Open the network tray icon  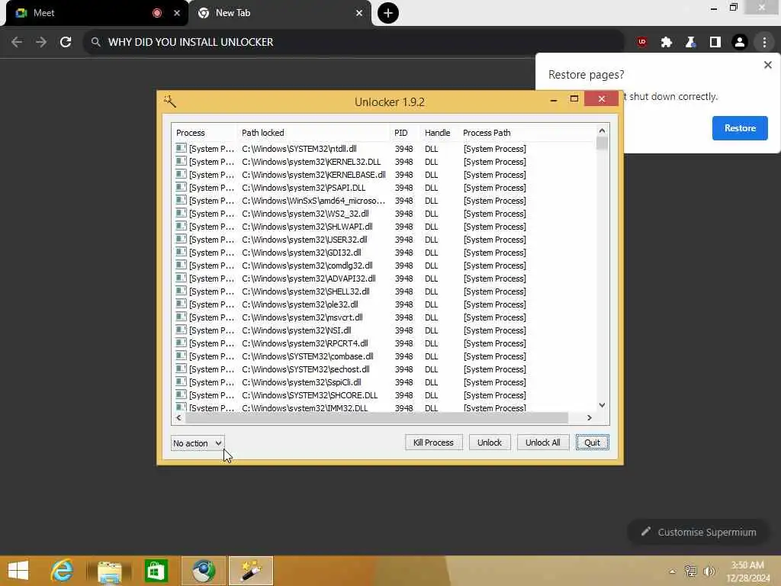(x=690, y=571)
